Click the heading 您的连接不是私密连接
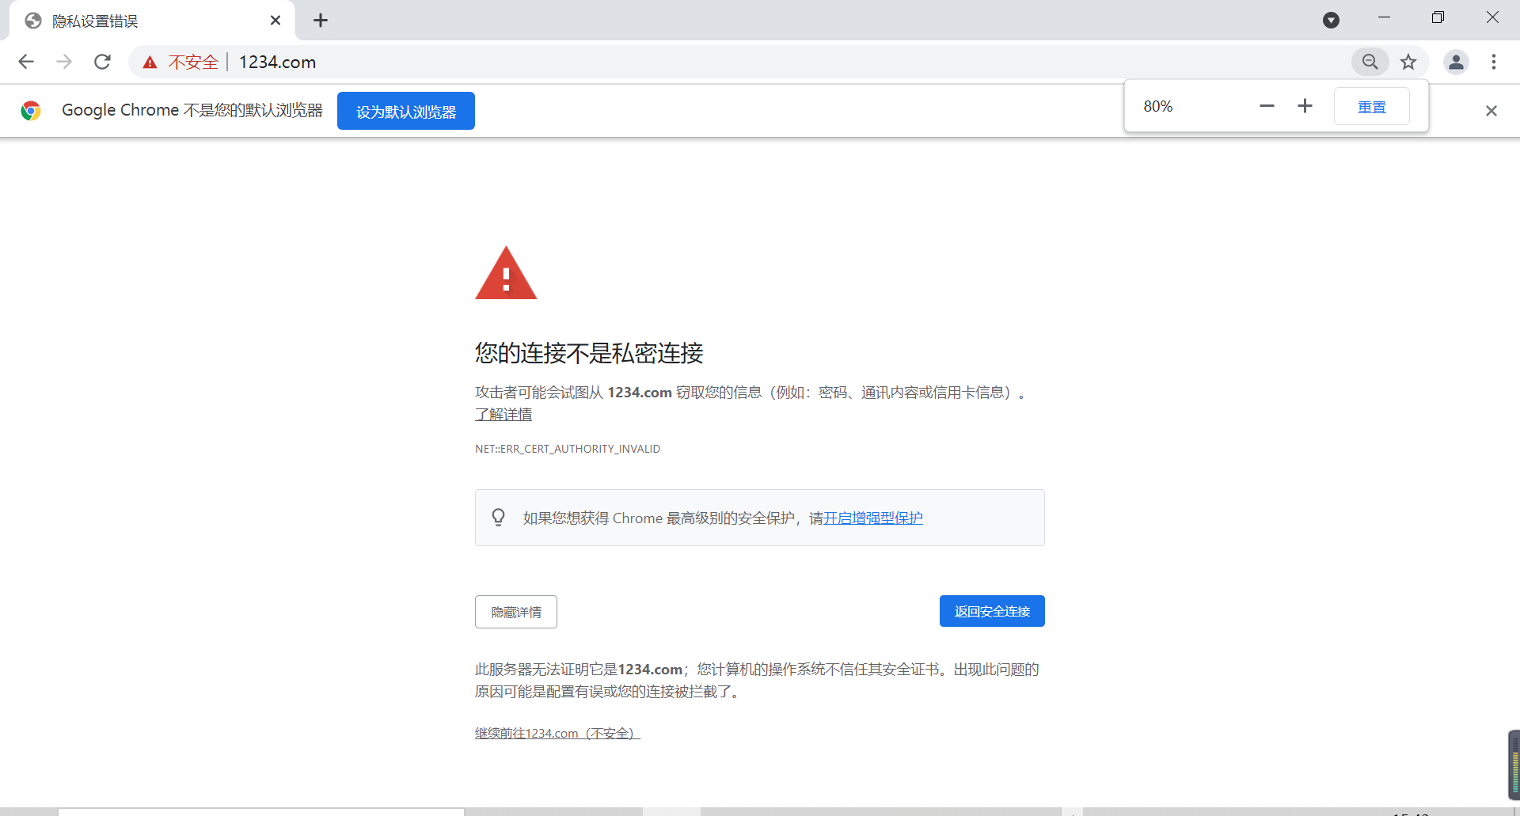Image resolution: width=1520 pixels, height=816 pixels. (x=589, y=353)
